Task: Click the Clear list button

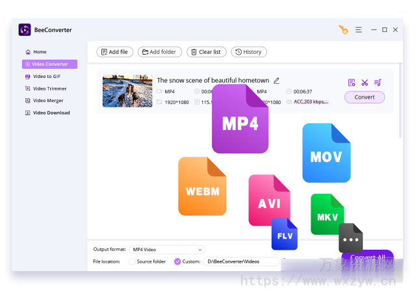Action: [207, 52]
